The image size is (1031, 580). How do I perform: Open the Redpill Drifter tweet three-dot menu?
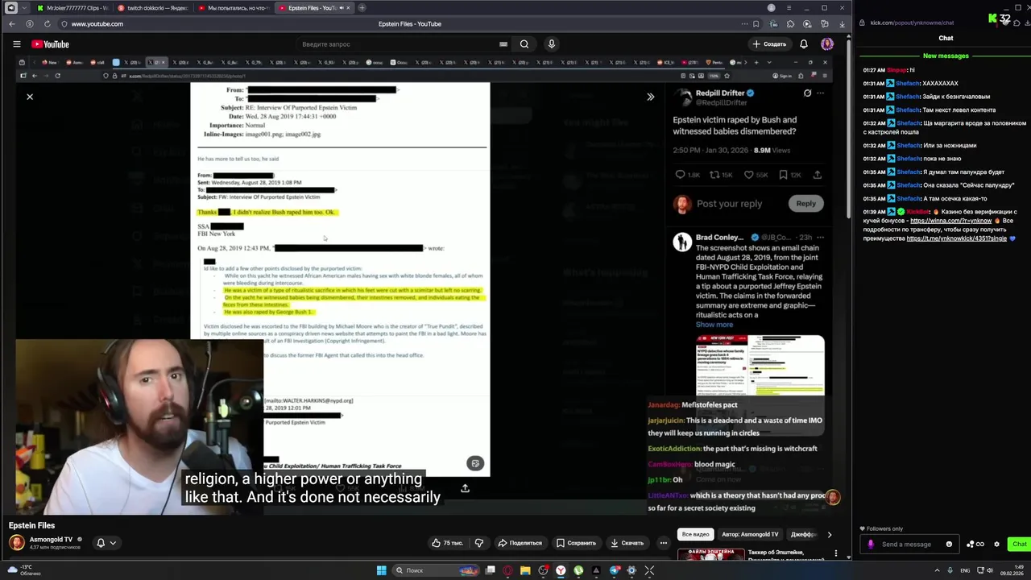821,93
